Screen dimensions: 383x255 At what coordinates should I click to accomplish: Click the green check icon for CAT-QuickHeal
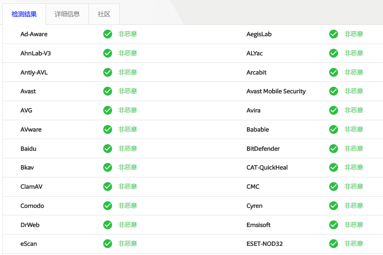pos(333,167)
